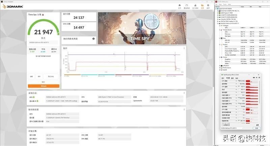This screenshot has height=146, width=270.
Task: Open the Benchmarks section icon in 3DMark
Action: click(187, 5)
